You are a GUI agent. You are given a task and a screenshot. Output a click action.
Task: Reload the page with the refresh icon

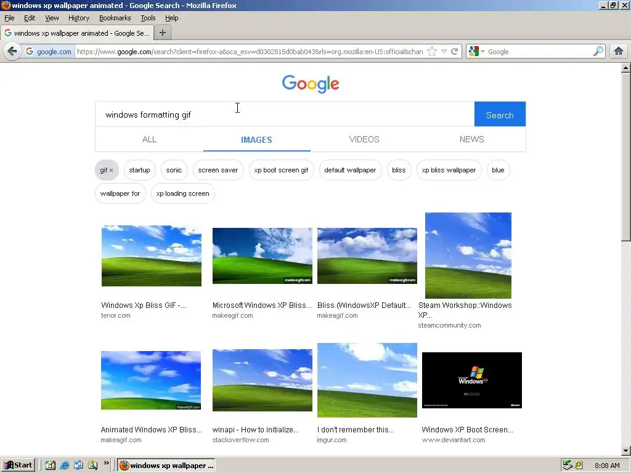tap(455, 52)
